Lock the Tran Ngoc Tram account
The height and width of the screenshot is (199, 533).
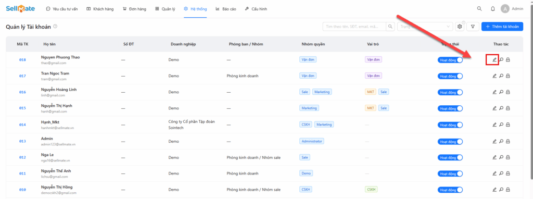[x=508, y=76]
